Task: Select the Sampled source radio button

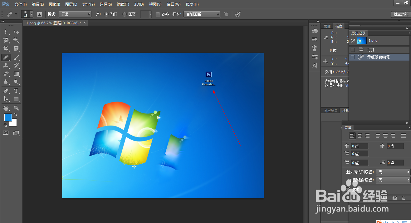Action: 106,14
